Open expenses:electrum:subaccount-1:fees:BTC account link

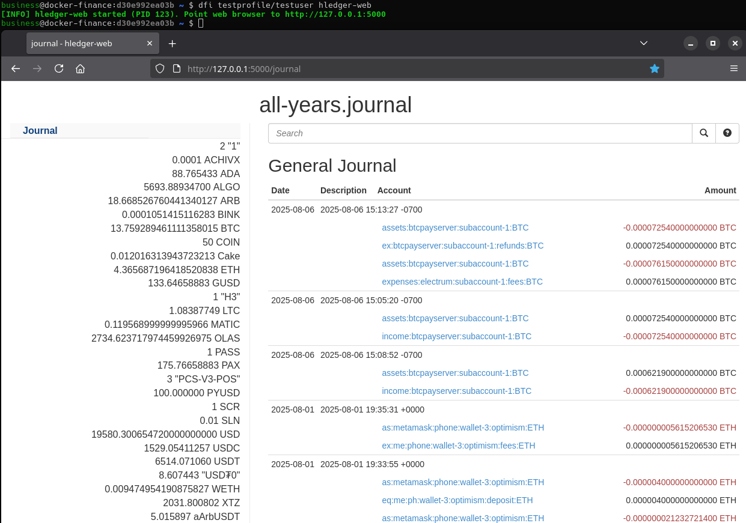coord(462,282)
